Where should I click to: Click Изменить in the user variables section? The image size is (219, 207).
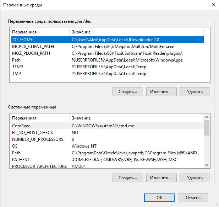161,92
